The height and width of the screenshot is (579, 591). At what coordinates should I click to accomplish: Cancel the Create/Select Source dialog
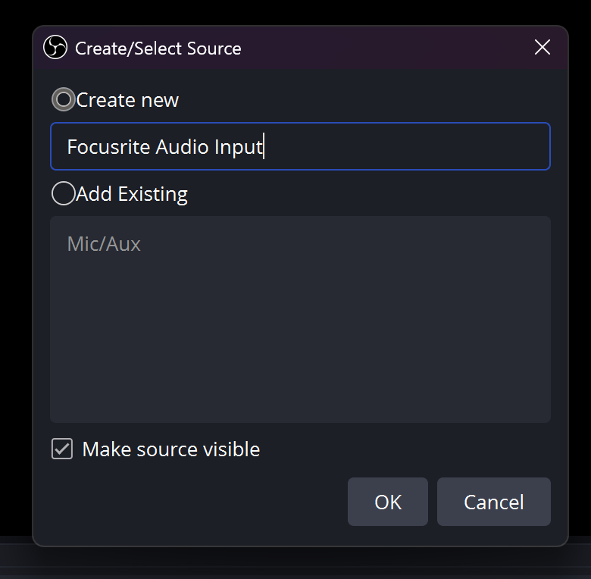click(494, 502)
